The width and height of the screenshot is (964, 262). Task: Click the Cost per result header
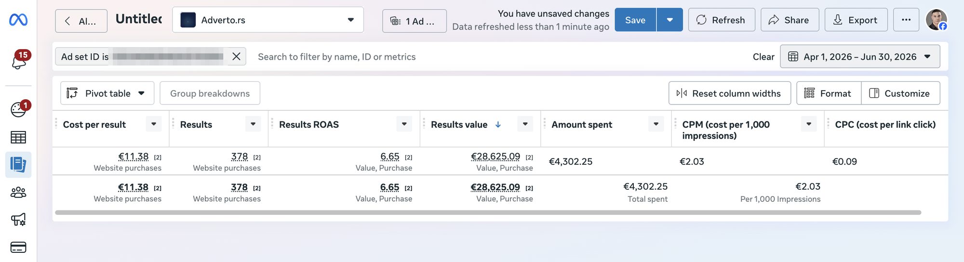(94, 124)
